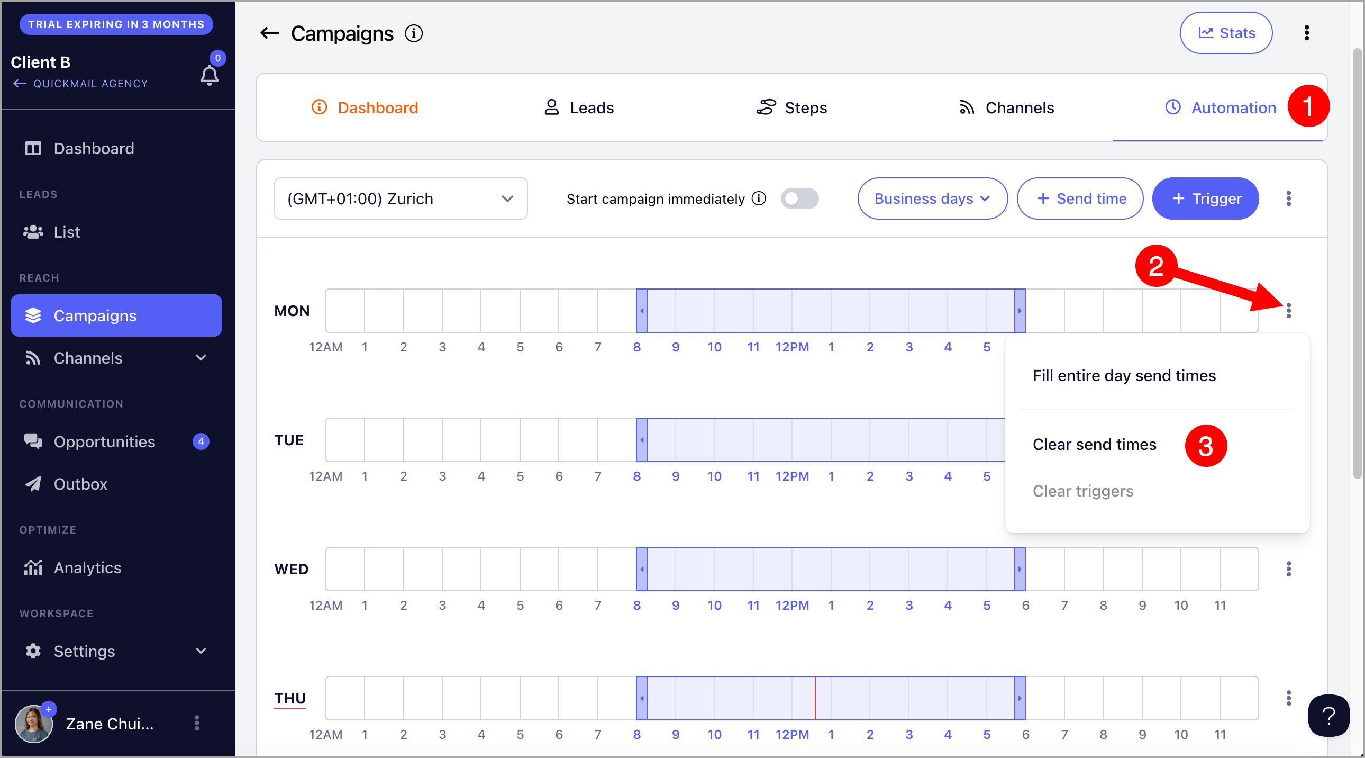Click the vertical page scrollbar

click(x=1357, y=264)
